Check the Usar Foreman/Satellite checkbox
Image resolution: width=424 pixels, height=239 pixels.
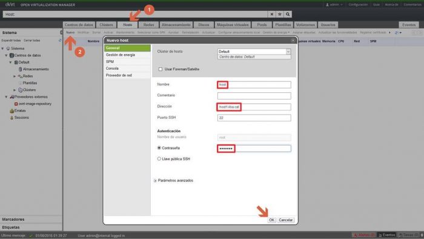(161, 69)
